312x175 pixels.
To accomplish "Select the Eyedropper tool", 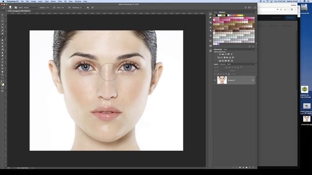I will click(x=2, y=31).
